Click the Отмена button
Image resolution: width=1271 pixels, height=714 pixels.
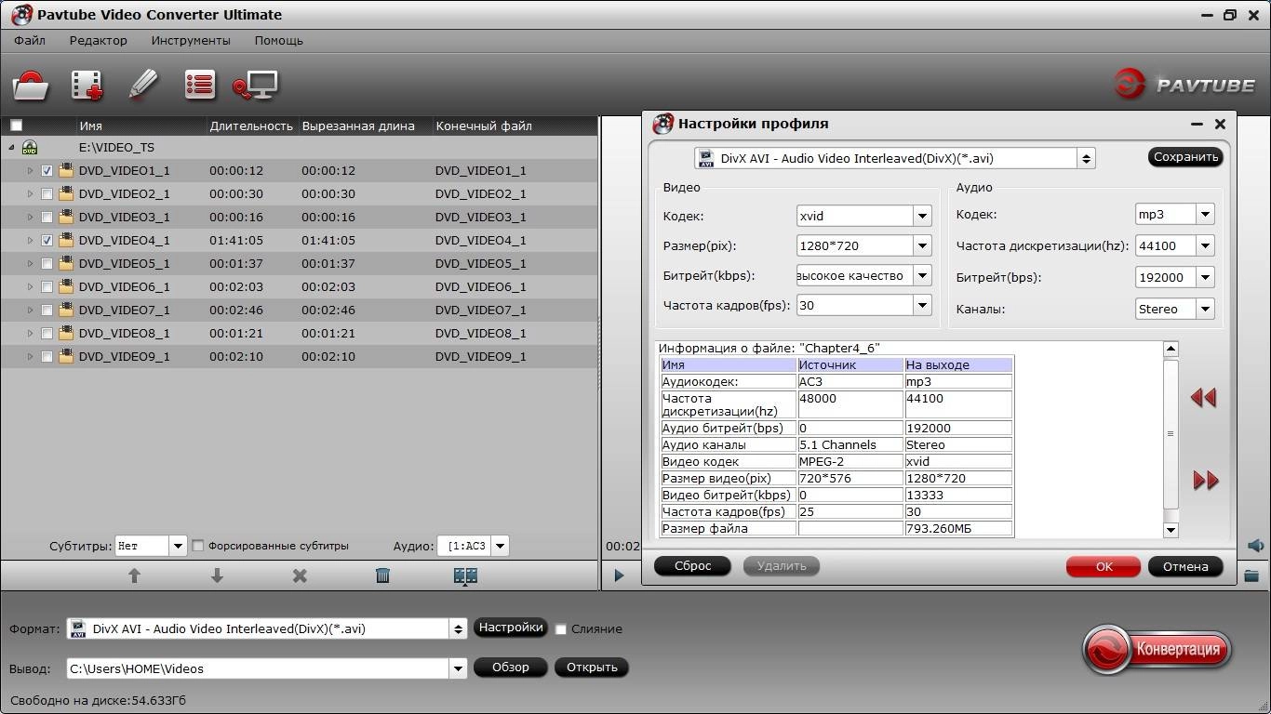[1185, 566]
